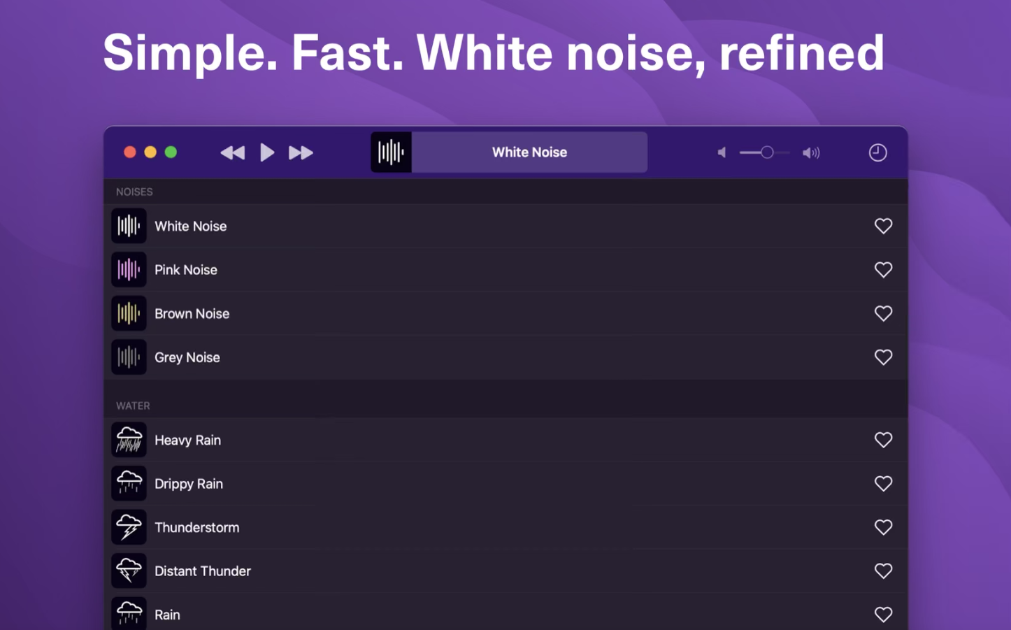The width and height of the screenshot is (1011, 630).
Task: Click the Thunderstorm lightning icon
Action: (x=129, y=527)
